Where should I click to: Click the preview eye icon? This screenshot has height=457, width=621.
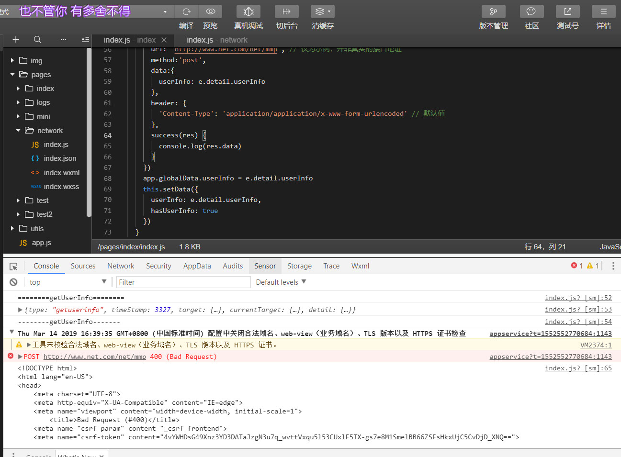[x=210, y=11]
